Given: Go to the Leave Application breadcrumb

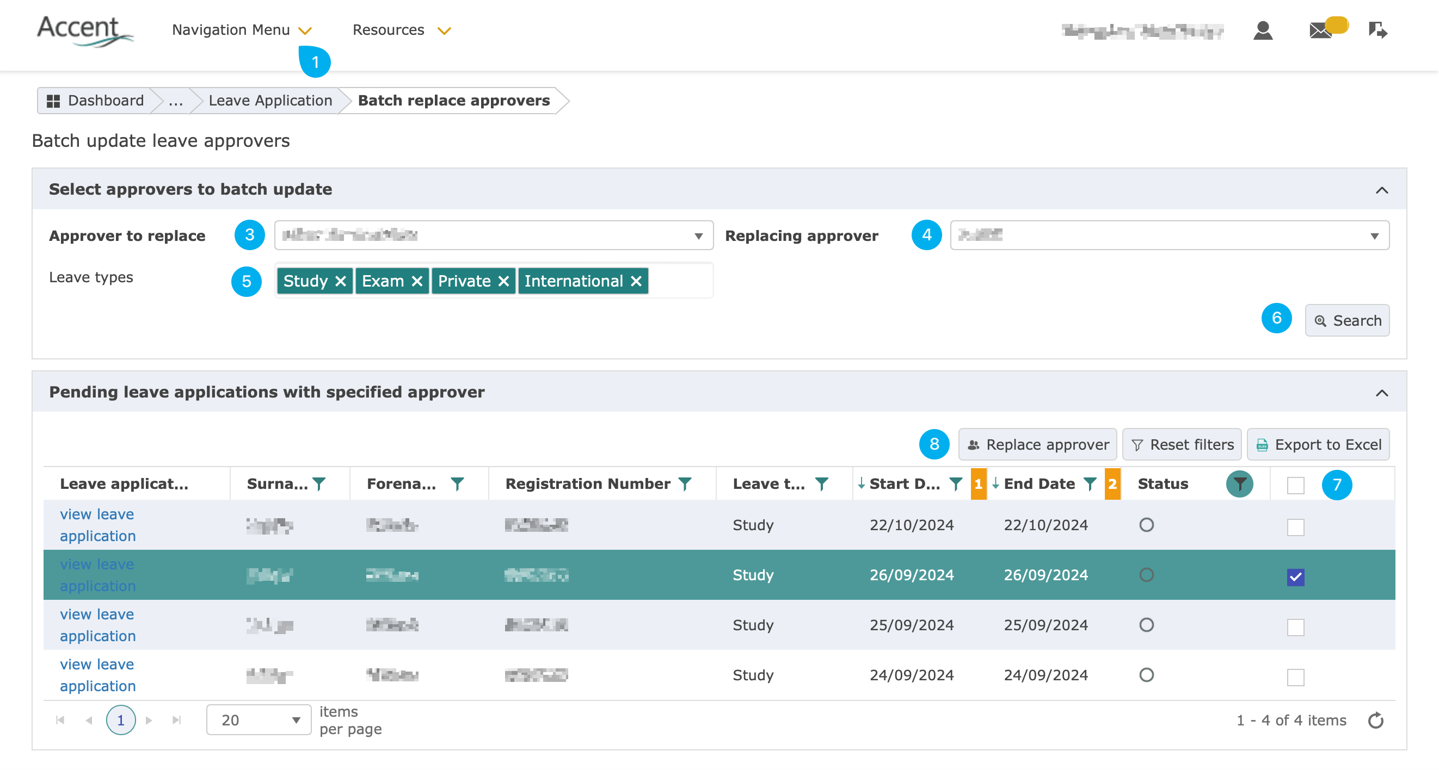Looking at the screenshot, I should tap(270, 101).
